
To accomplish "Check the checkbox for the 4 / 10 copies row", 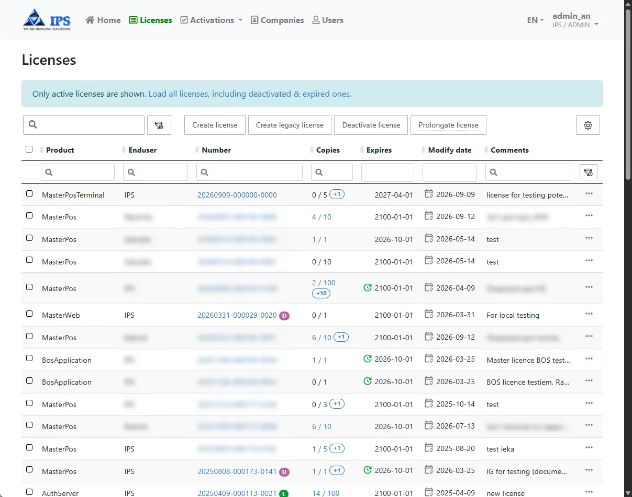I will [x=29, y=216].
